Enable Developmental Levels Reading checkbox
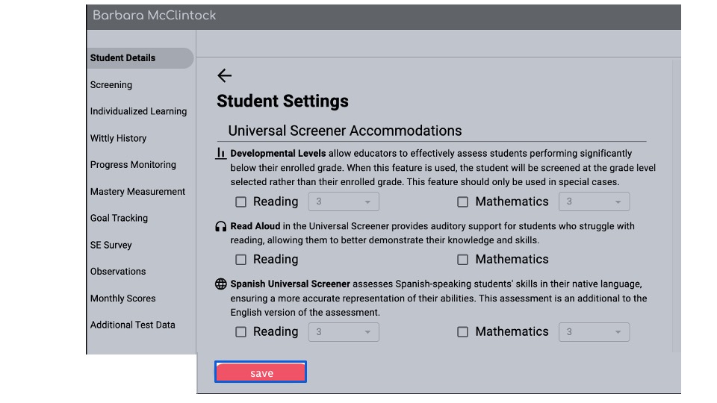The width and height of the screenshot is (717, 403). coord(240,201)
